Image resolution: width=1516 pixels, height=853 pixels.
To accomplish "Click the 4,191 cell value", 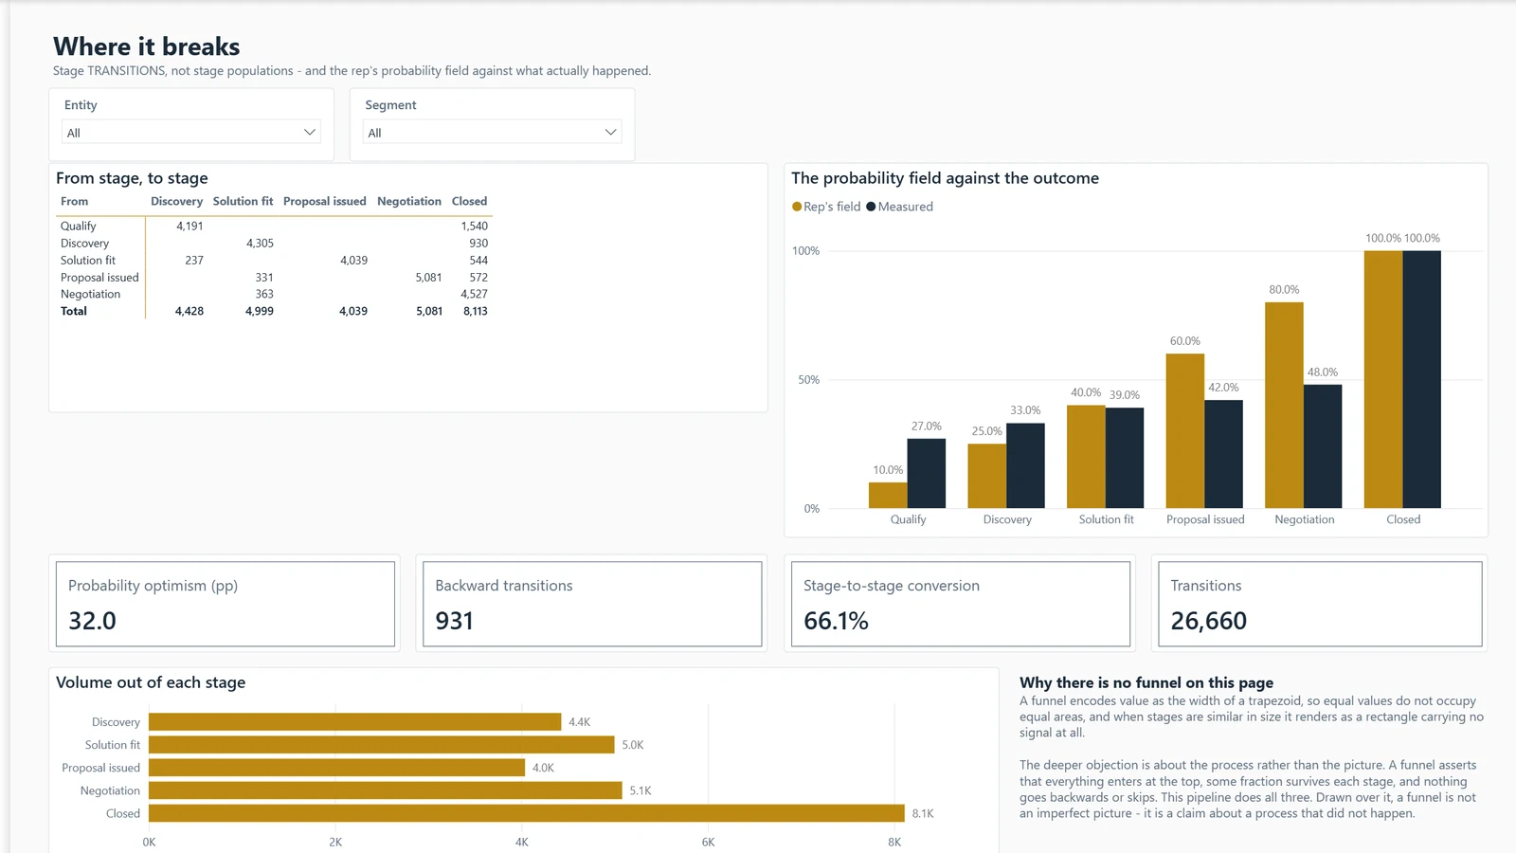I will click(x=189, y=226).
